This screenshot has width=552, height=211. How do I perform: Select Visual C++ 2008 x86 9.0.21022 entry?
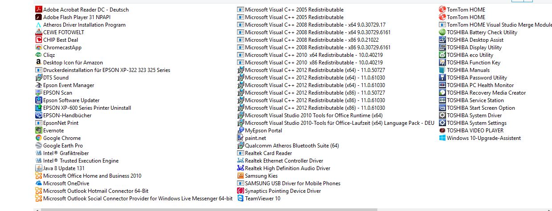pos(308,40)
